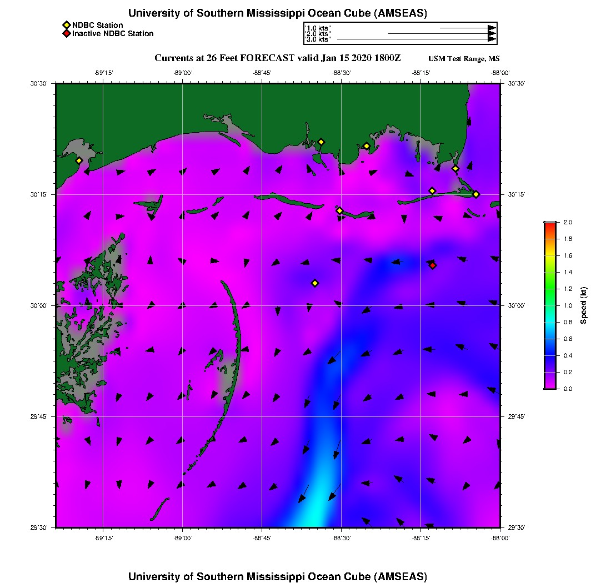
Task: Click the 29°30' label on the right axis
Action: point(517,527)
